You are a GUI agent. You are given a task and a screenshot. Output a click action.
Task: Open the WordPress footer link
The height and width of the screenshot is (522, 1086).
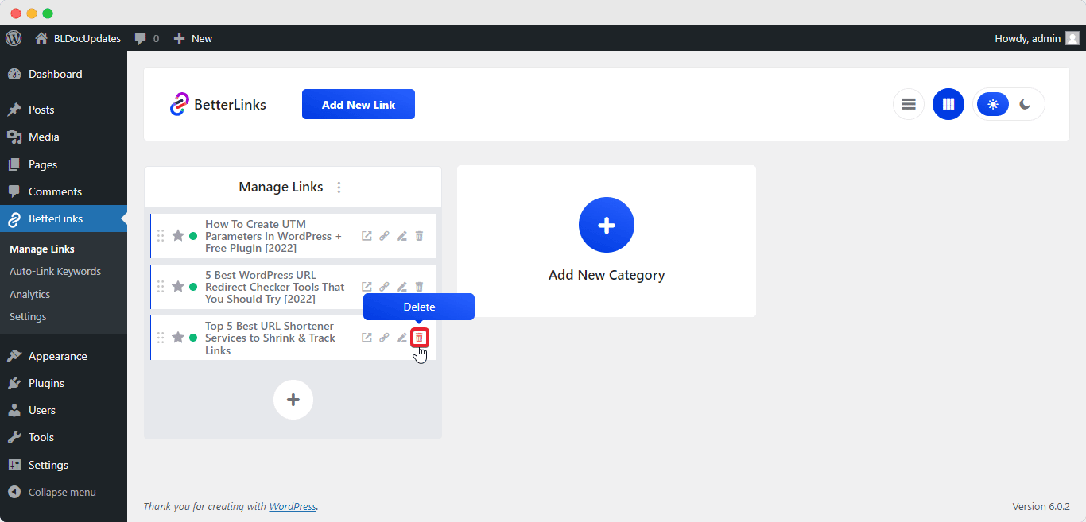pos(293,506)
